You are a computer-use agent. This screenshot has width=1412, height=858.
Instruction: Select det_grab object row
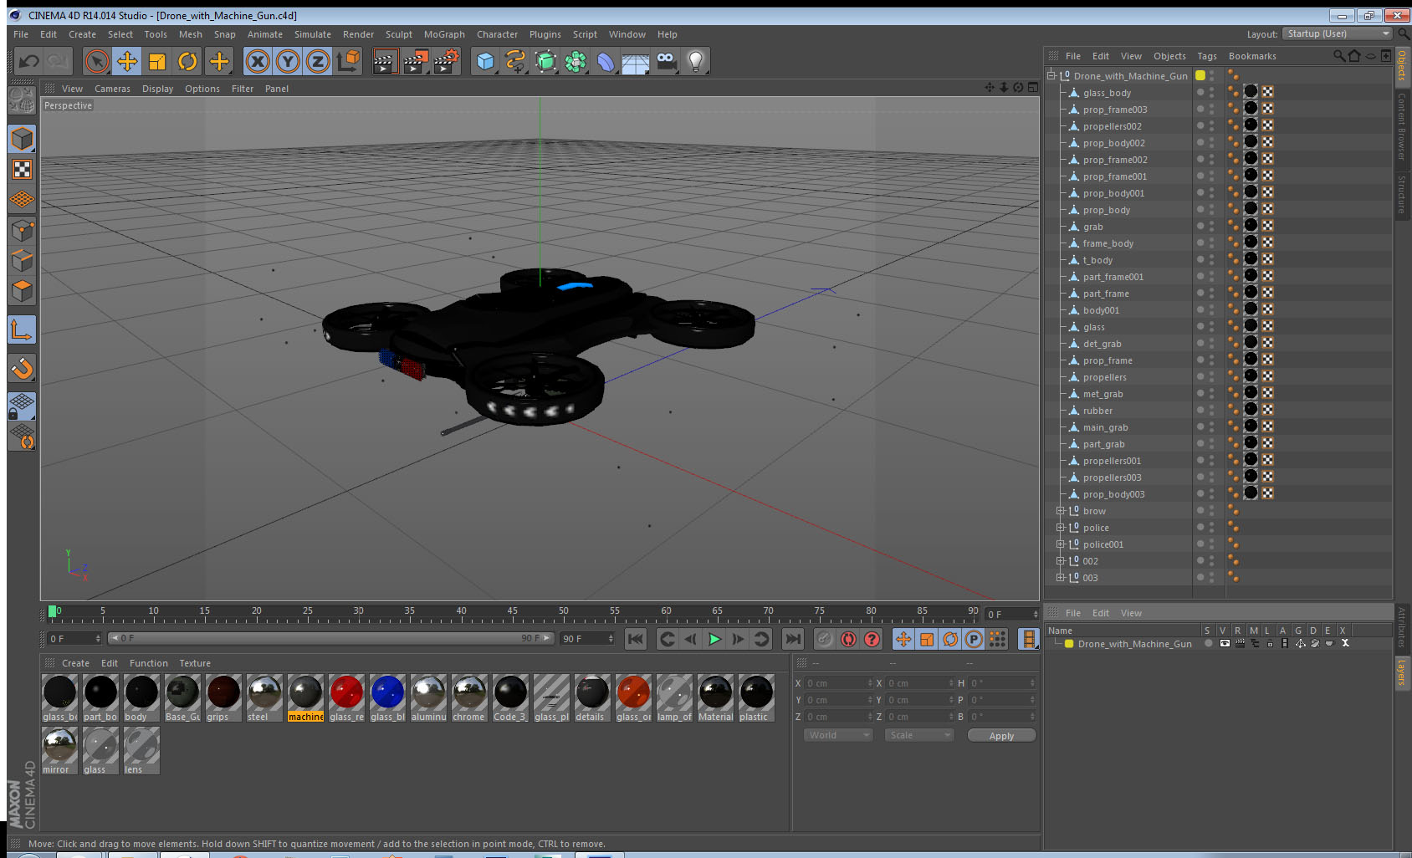1102,344
